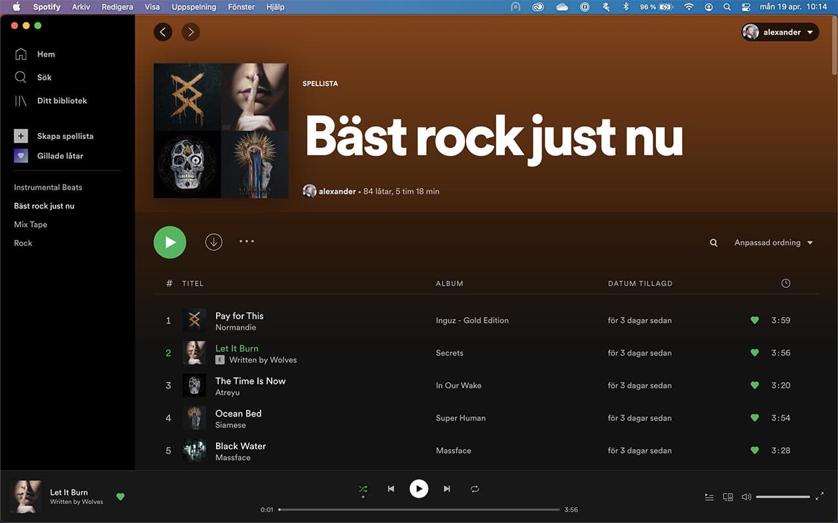Open the macOS Control Center icon
The width and height of the screenshot is (838, 523).
coord(746,7)
